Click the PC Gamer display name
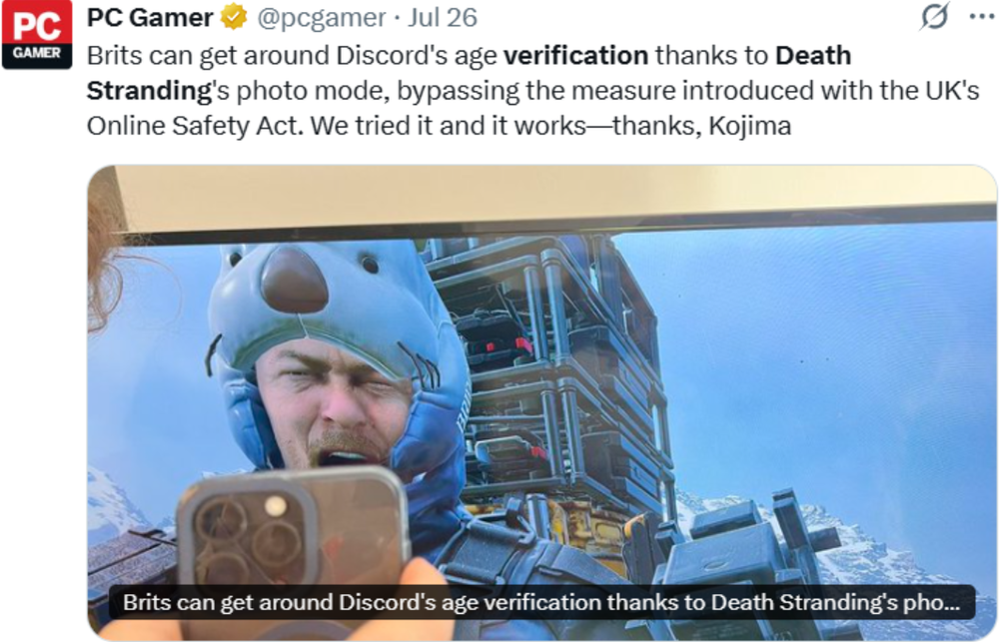999x642 pixels. [150, 17]
